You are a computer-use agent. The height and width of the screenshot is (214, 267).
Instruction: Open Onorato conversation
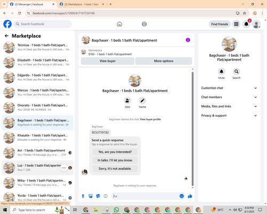[37, 108]
